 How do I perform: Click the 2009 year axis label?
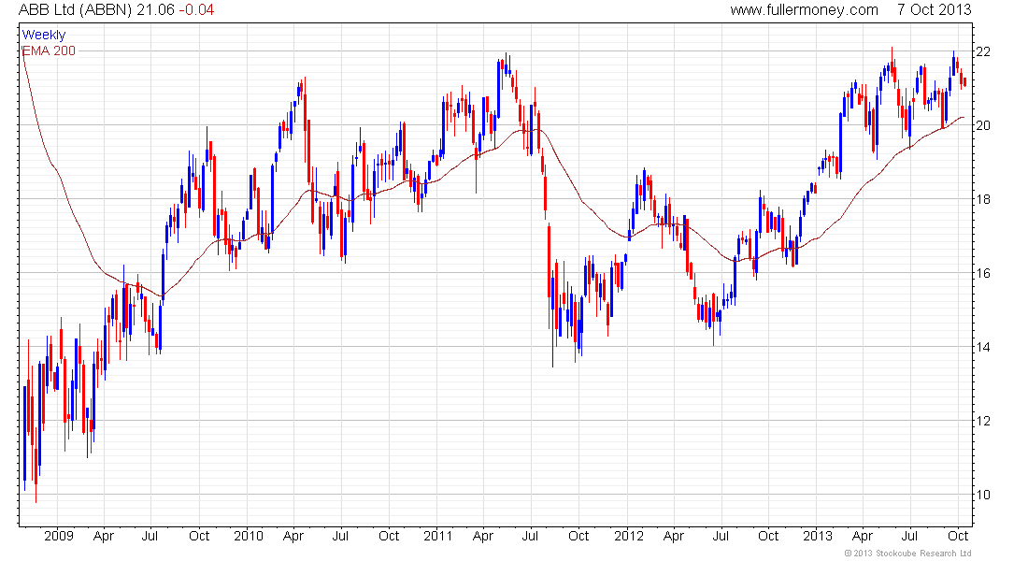[x=58, y=536]
